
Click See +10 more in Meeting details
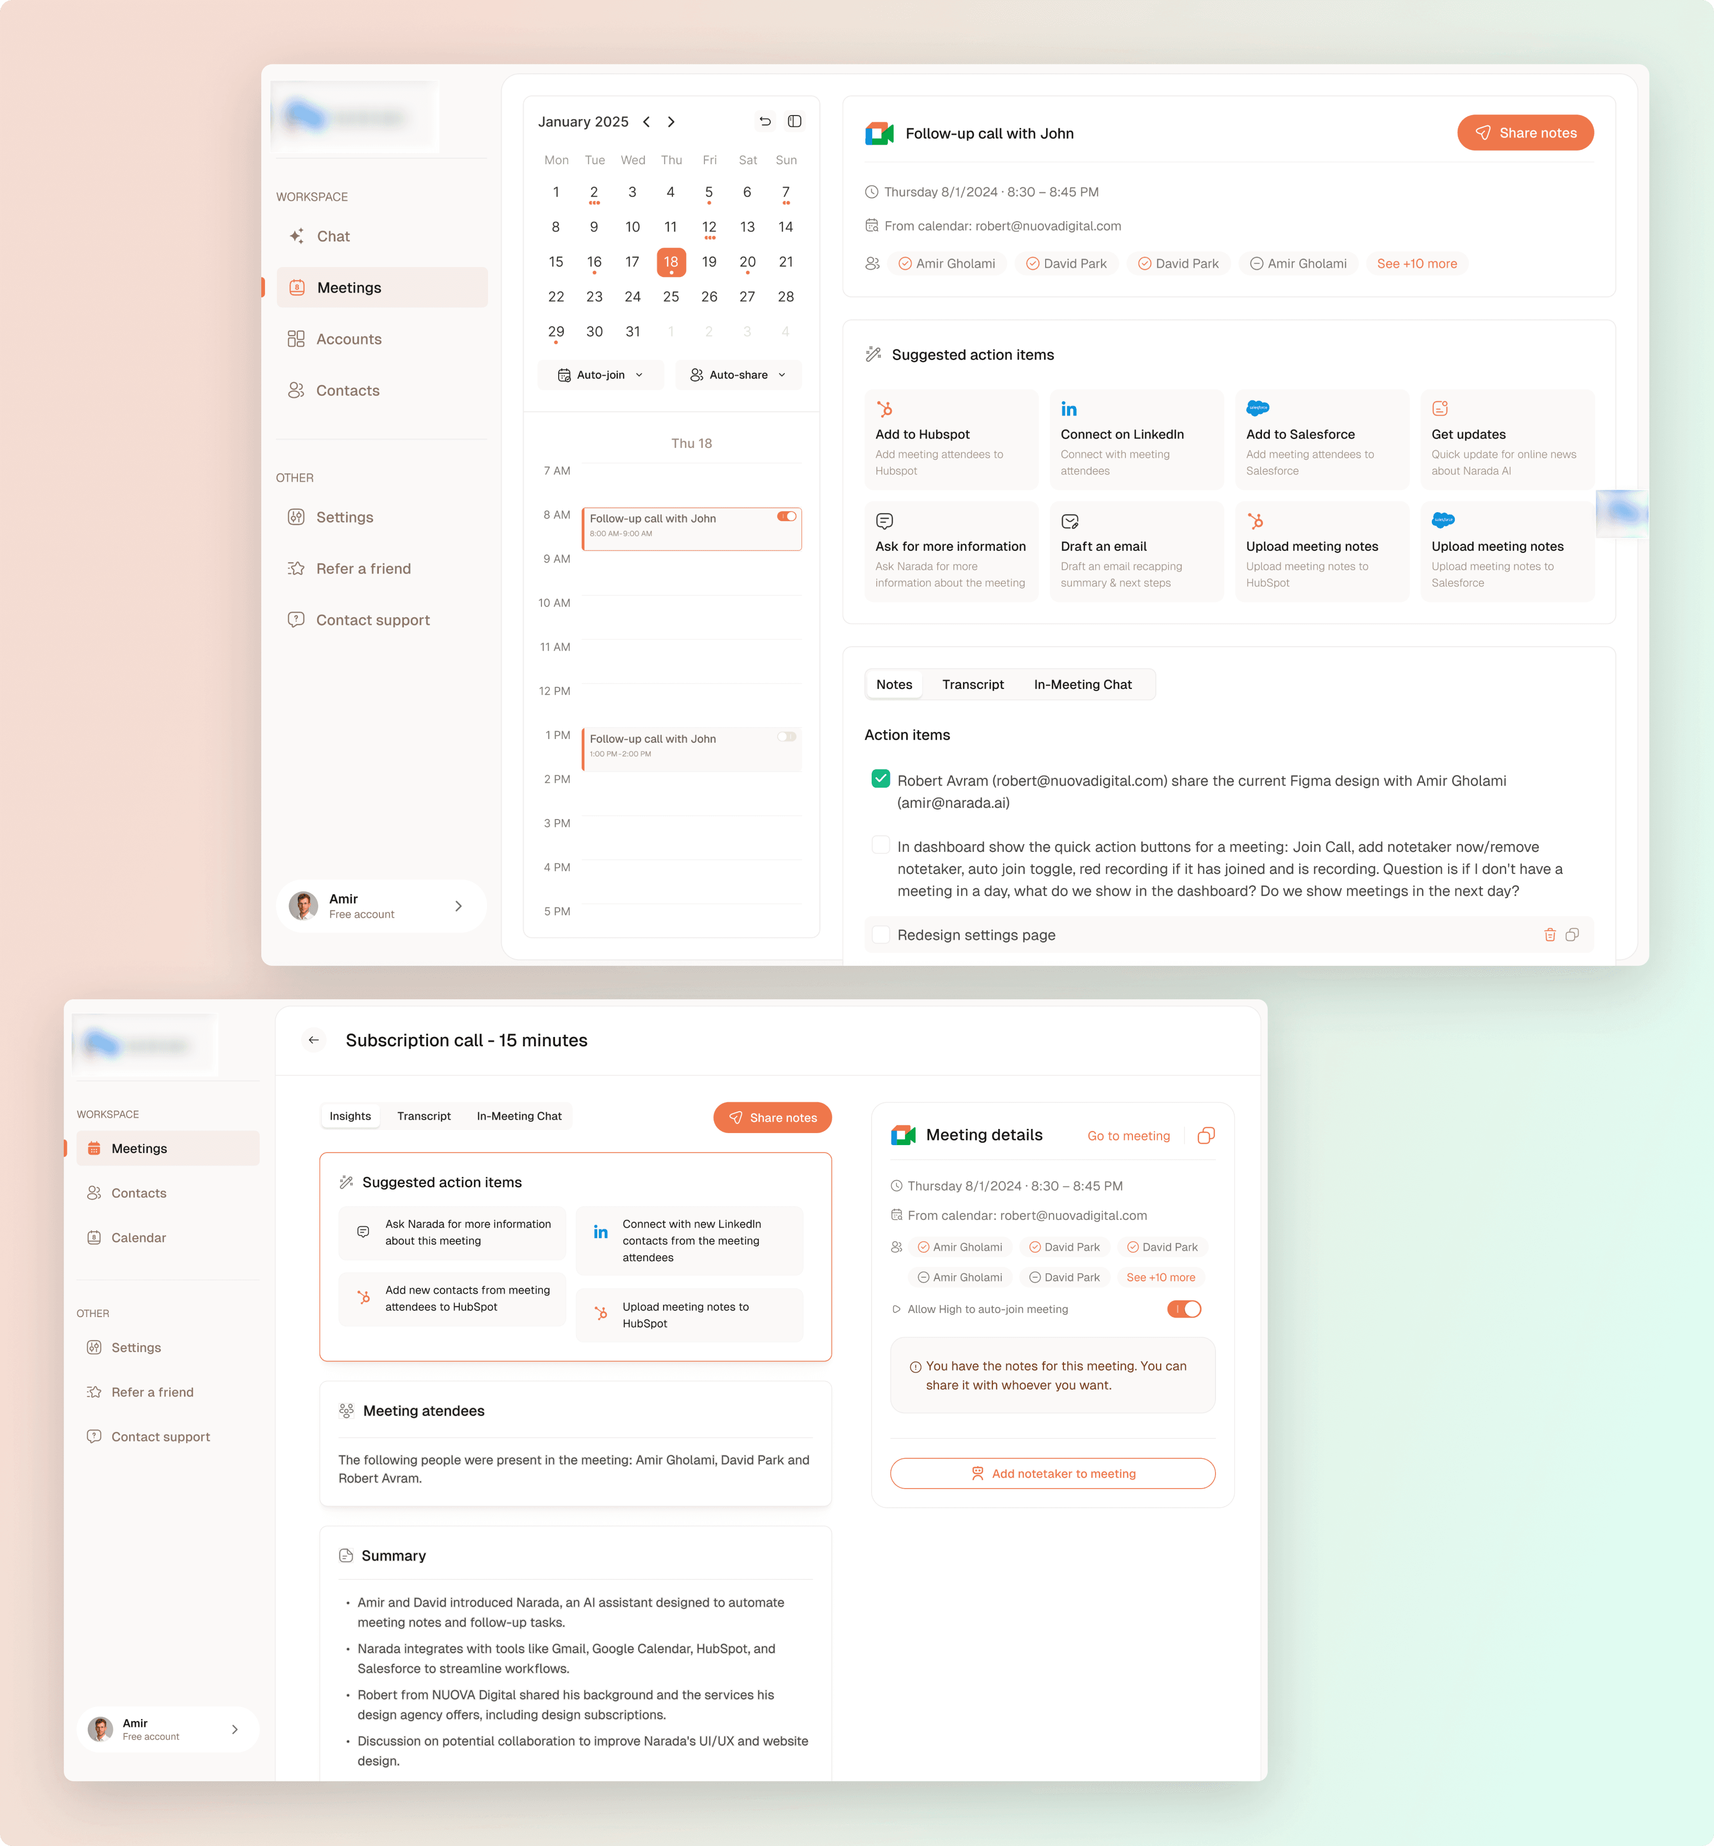tap(1160, 1277)
